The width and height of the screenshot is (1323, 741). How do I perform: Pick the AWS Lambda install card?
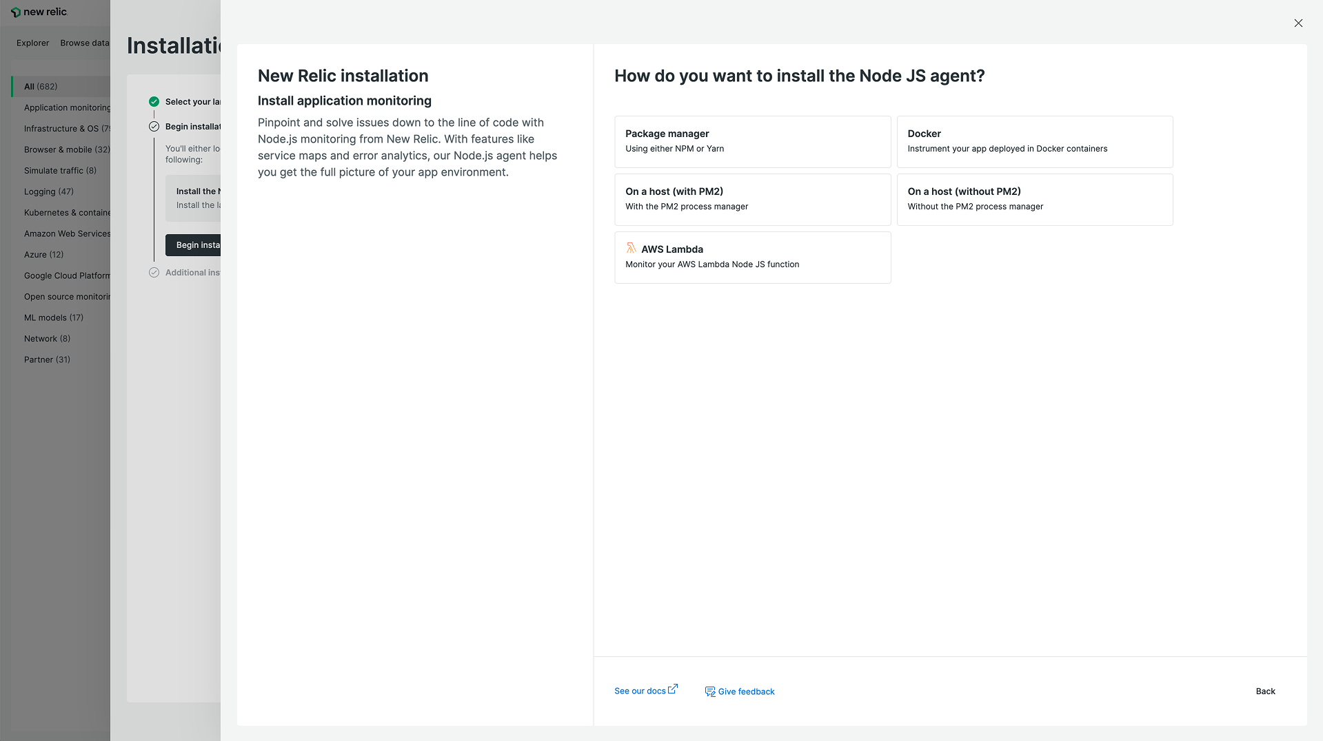click(x=752, y=257)
